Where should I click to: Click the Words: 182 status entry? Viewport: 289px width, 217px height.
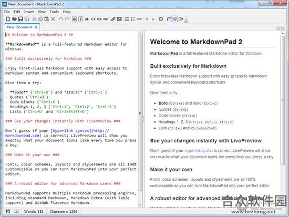34,211
